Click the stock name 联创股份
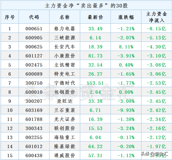This screenshot has height=160, width=172. click(x=65, y=128)
